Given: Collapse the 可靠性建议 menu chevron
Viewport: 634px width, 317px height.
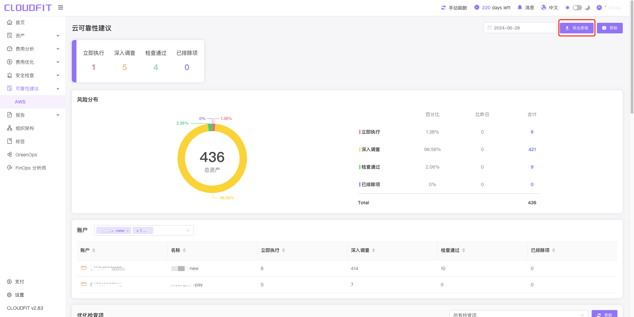Looking at the screenshot, I should [x=58, y=89].
